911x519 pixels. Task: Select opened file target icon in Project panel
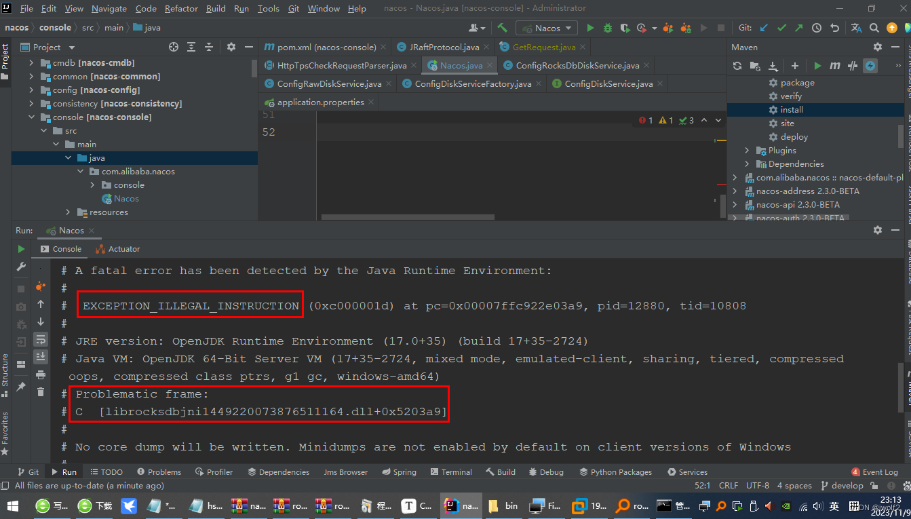click(174, 47)
